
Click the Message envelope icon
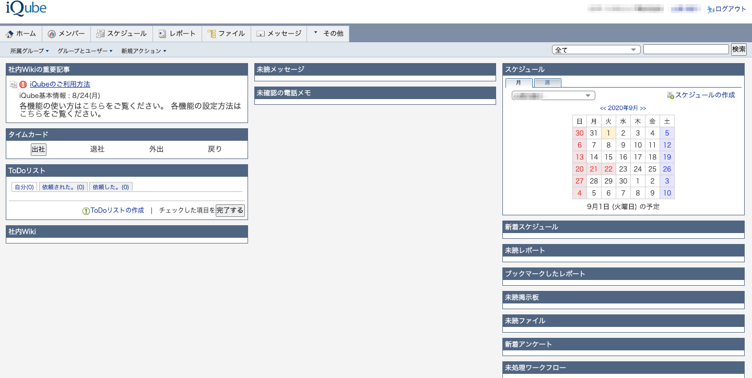tap(261, 34)
